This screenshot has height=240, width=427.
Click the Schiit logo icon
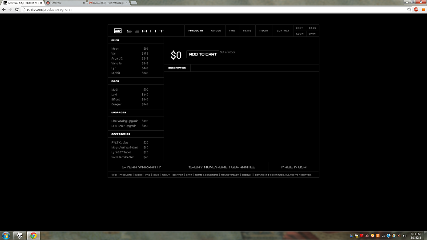click(x=117, y=31)
